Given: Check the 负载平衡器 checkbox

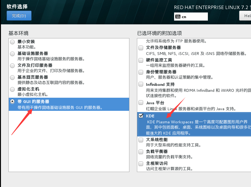Looking at the screenshot, I should click(x=141, y=152).
